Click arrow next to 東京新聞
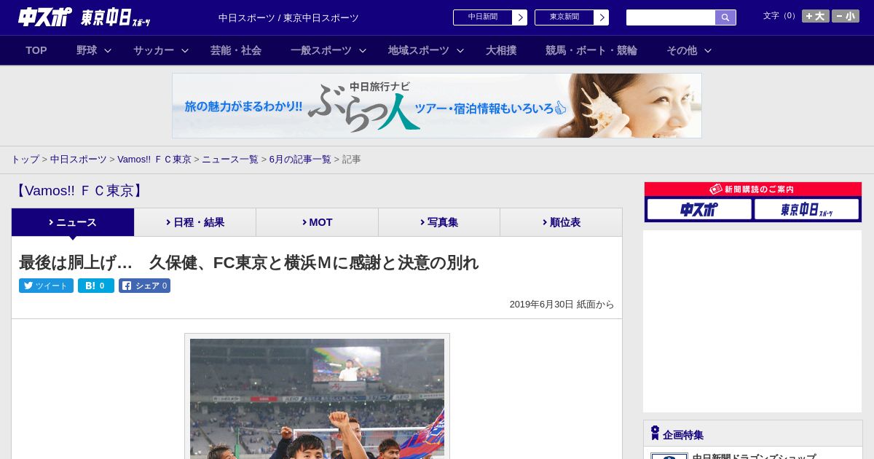Image resolution: width=874 pixels, height=459 pixels. point(602,17)
